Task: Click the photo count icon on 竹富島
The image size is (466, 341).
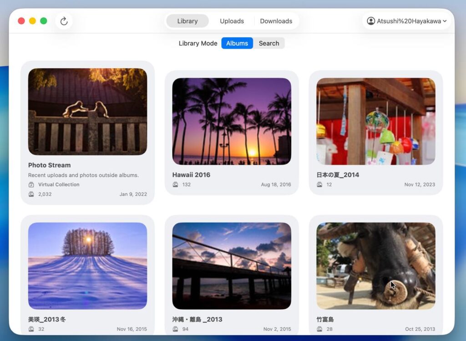Action: click(320, 329)
